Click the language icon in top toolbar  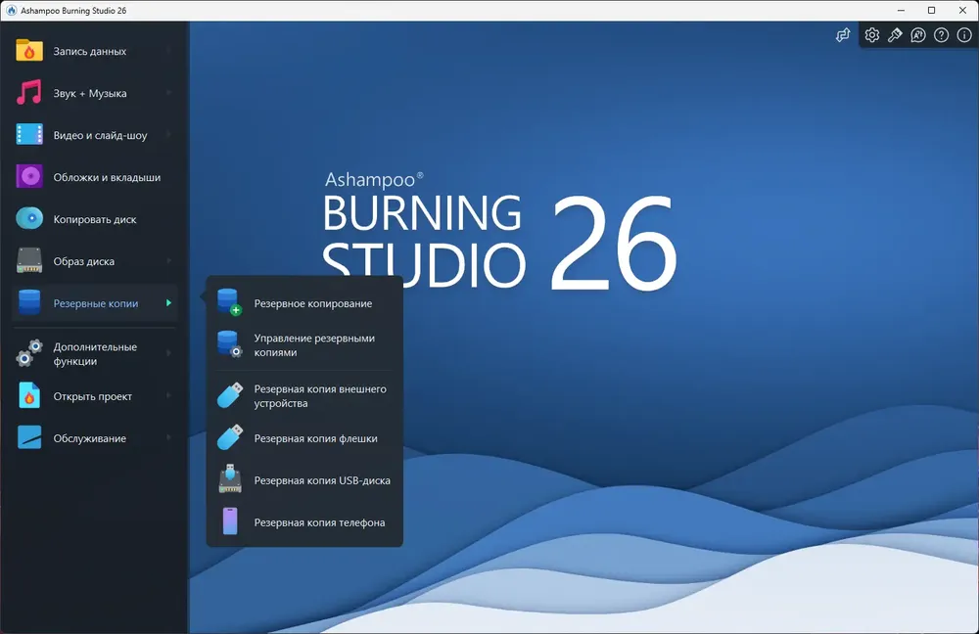tap(918, 35)
